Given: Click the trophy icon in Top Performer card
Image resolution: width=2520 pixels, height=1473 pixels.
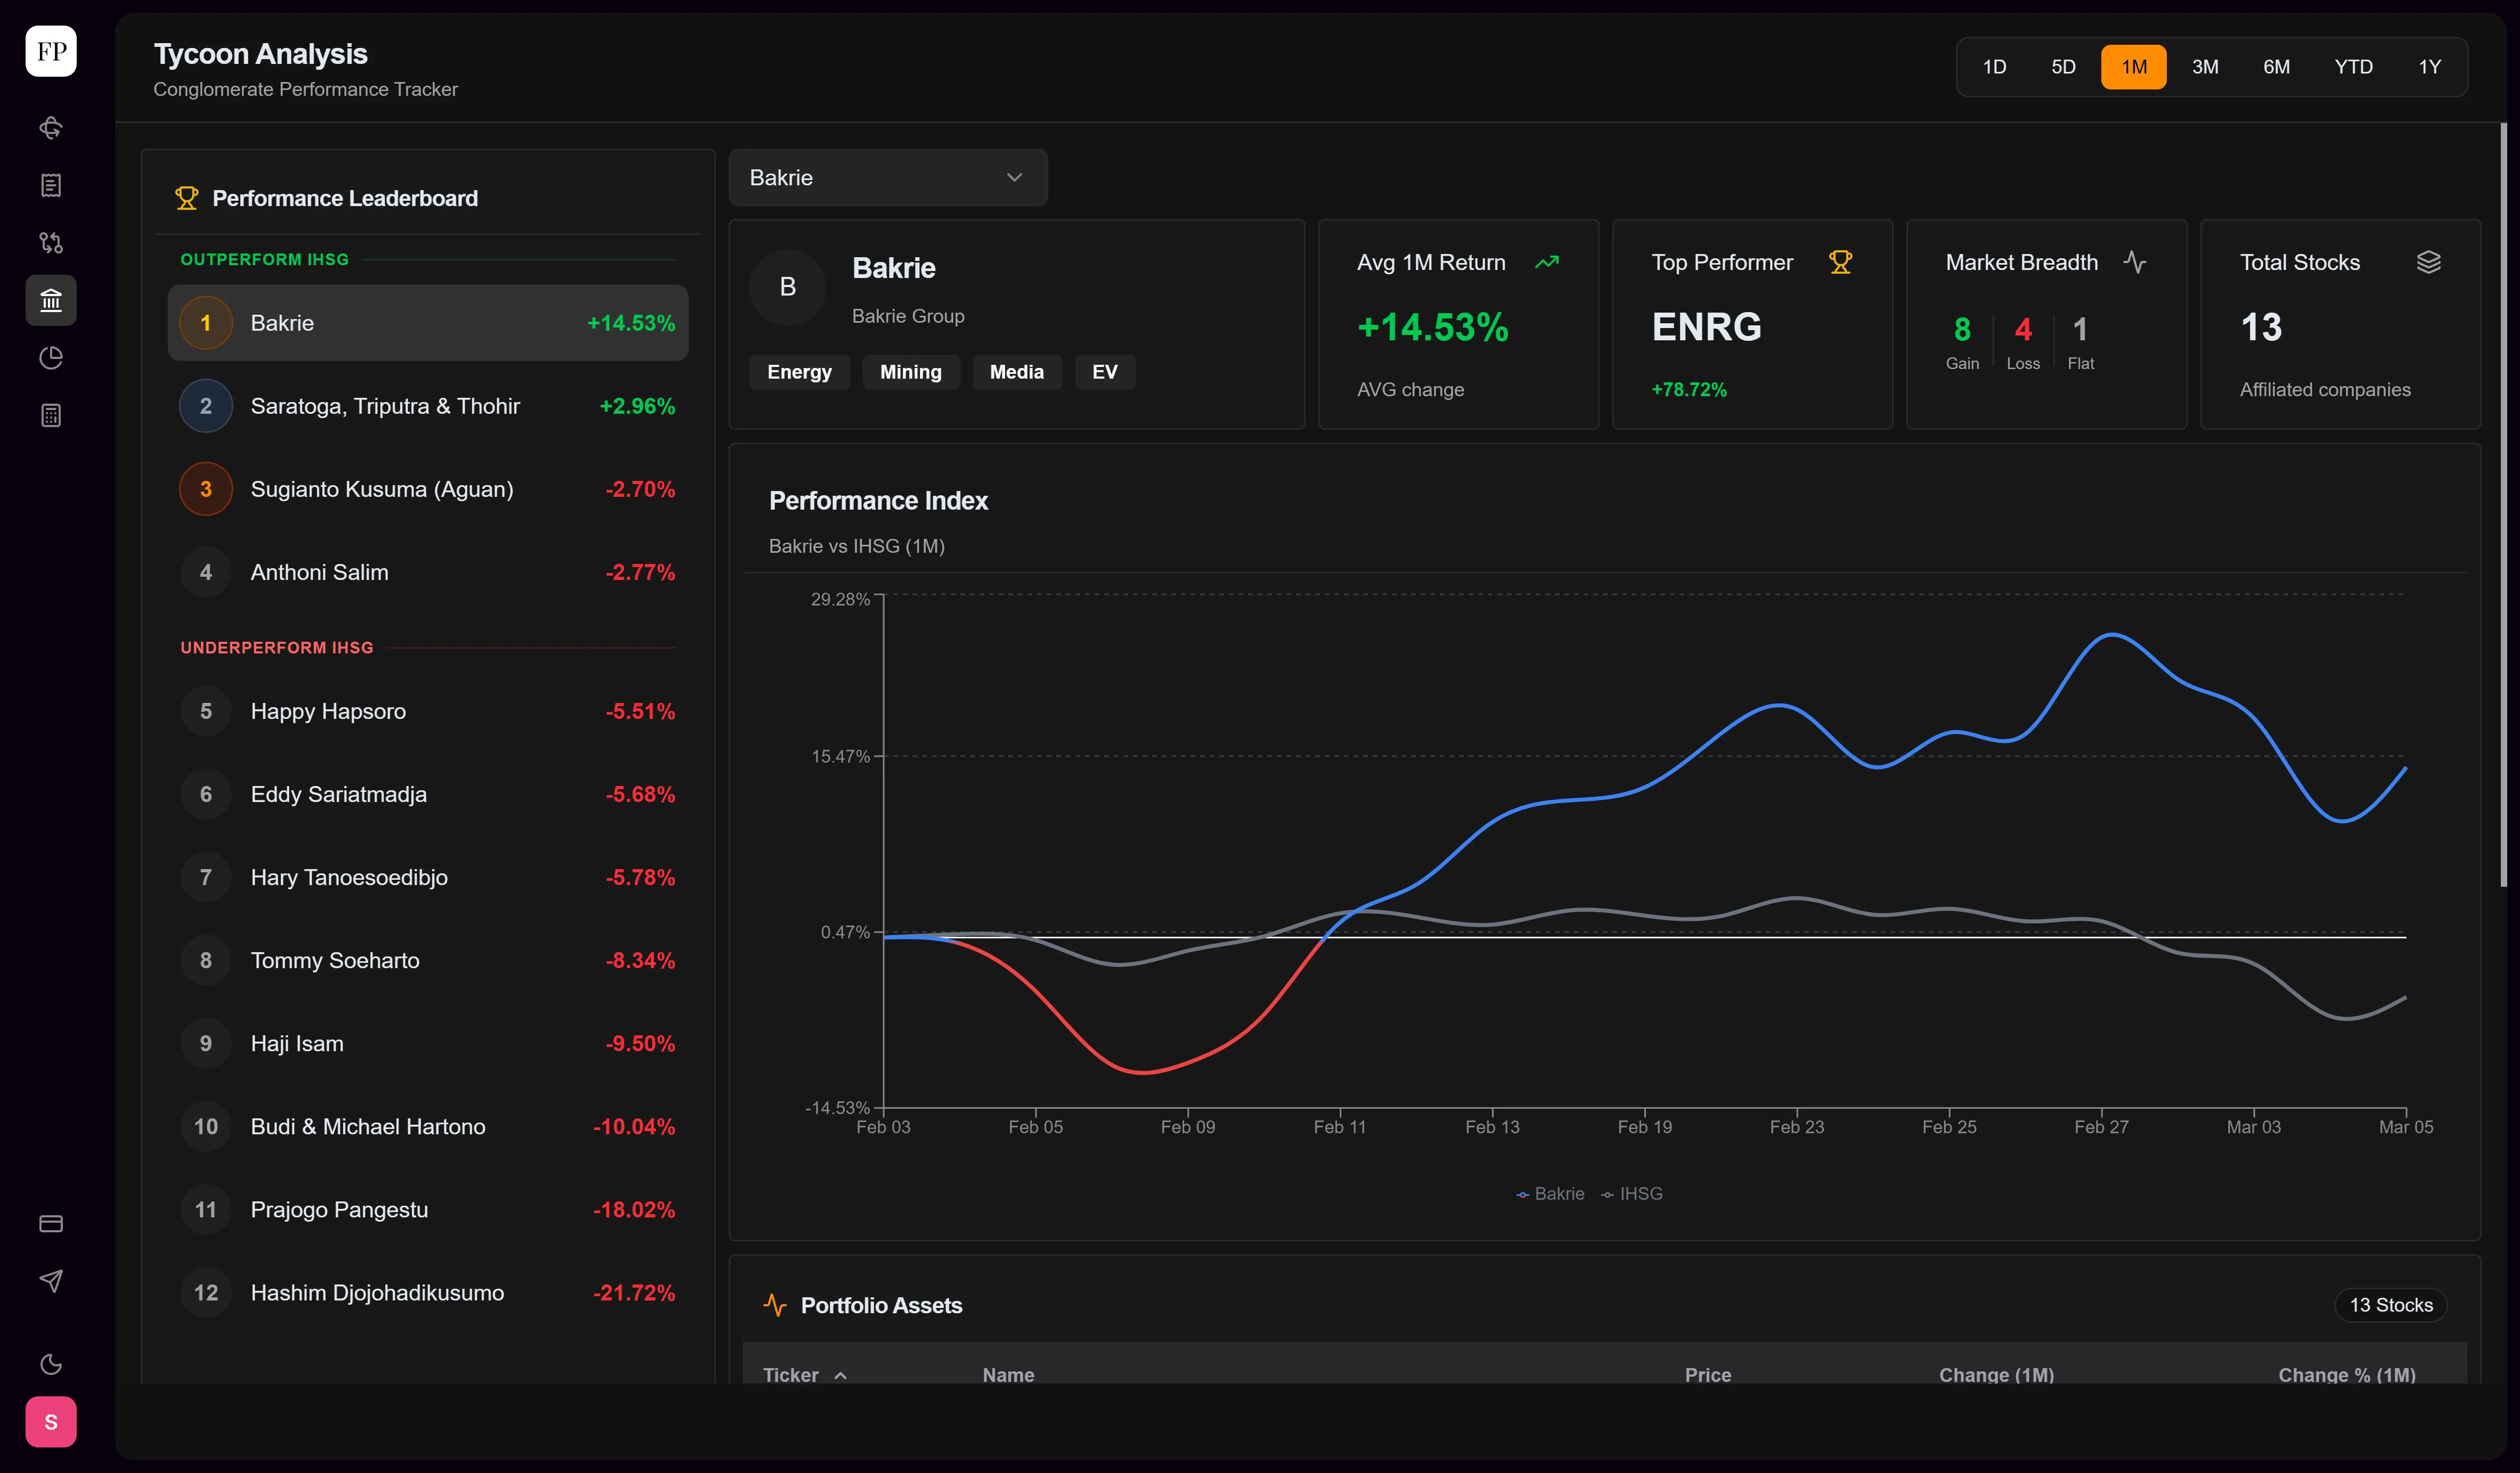Looking at the screenshot, I should [1840, 262].
